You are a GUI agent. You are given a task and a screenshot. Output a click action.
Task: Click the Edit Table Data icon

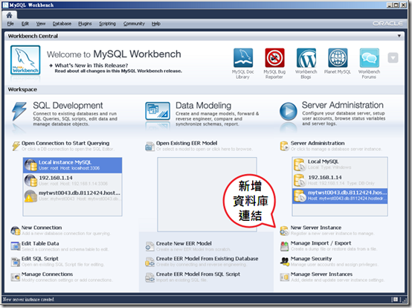[x=16, y=246]
